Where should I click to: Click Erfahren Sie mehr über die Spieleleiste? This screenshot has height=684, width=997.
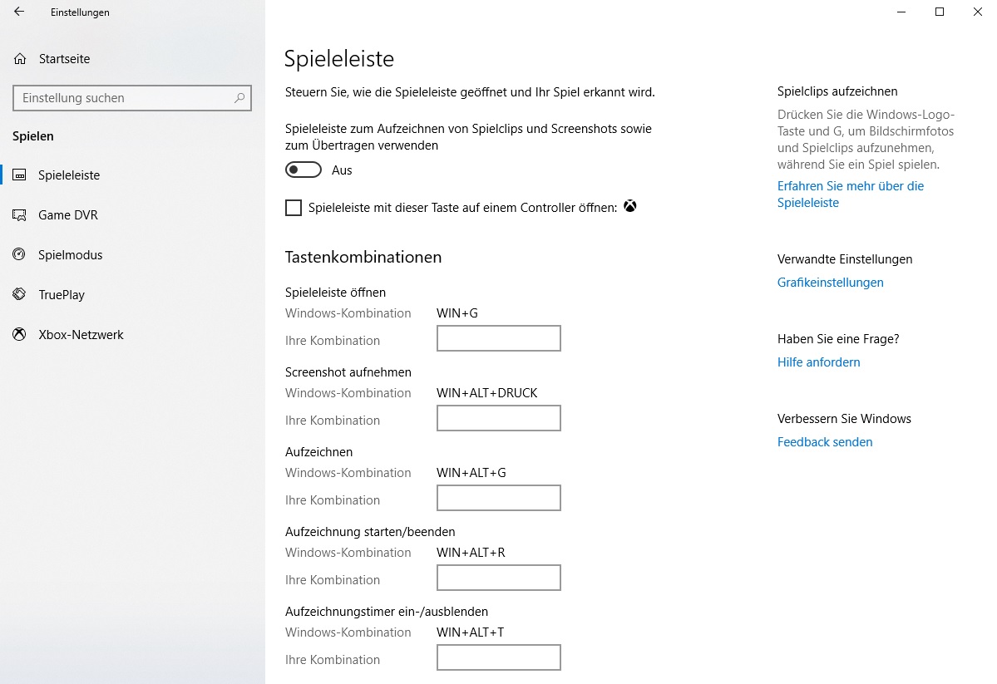(850, 194)
